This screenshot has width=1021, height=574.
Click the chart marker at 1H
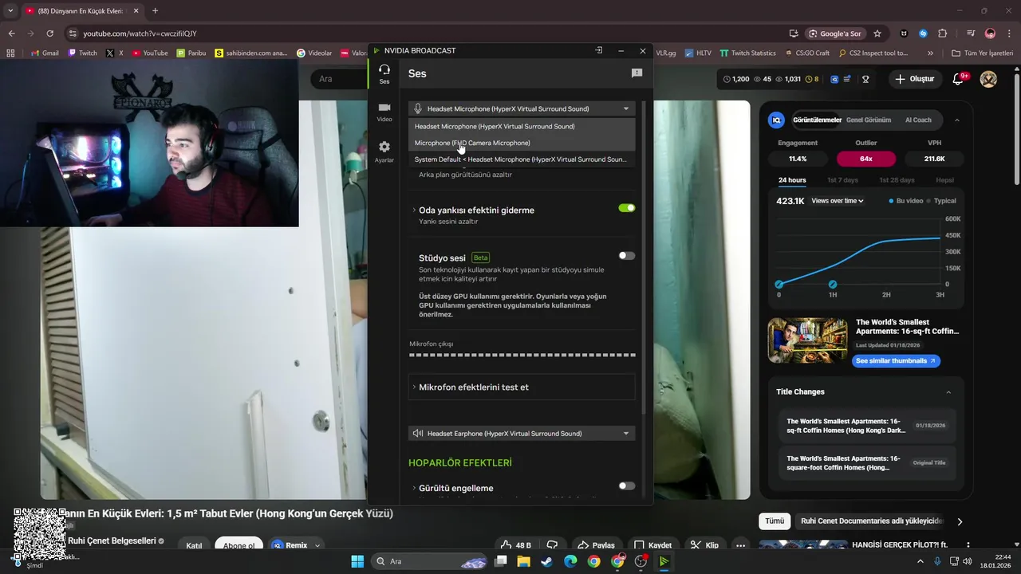coord(833,285)
